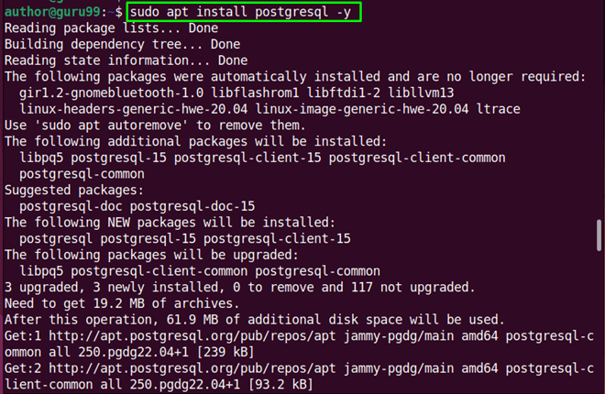Click the quoted 'sudo apt autoremove' text
605x394 pixels.
coord(112,125)
